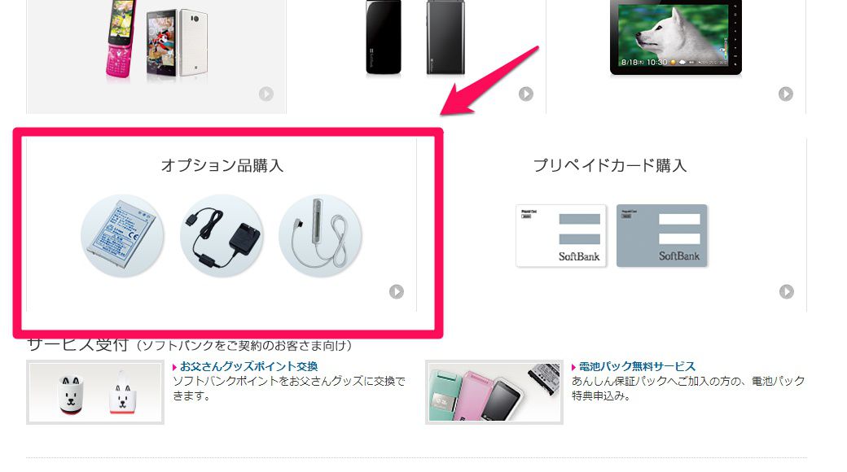Screen dimensions: 847x472
Task: Click white smartphone back image
Action: [193, 45]
